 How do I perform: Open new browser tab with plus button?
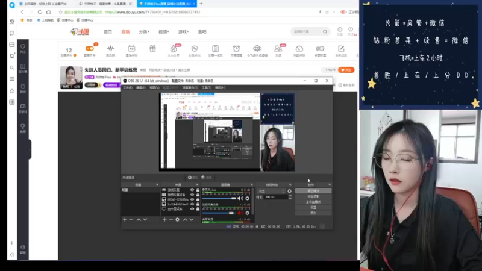coord(201,4)
